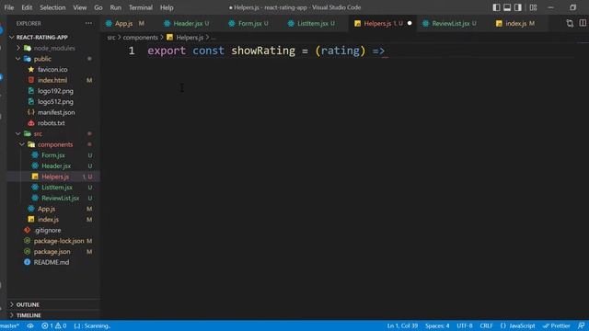Click warnings count in status bar
The width and height of the screenshot is (589, 331).
[61, 325]
